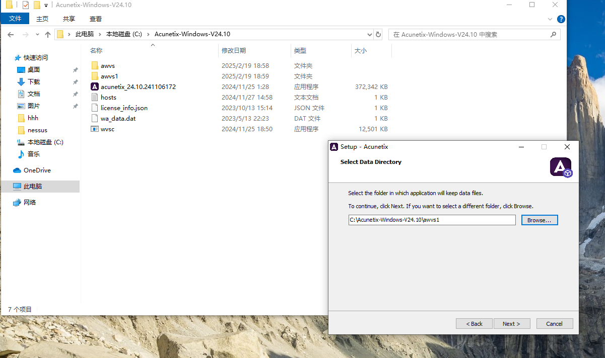Go up one folder level arrow
The image size is (605, 358).
click(48, 35)
